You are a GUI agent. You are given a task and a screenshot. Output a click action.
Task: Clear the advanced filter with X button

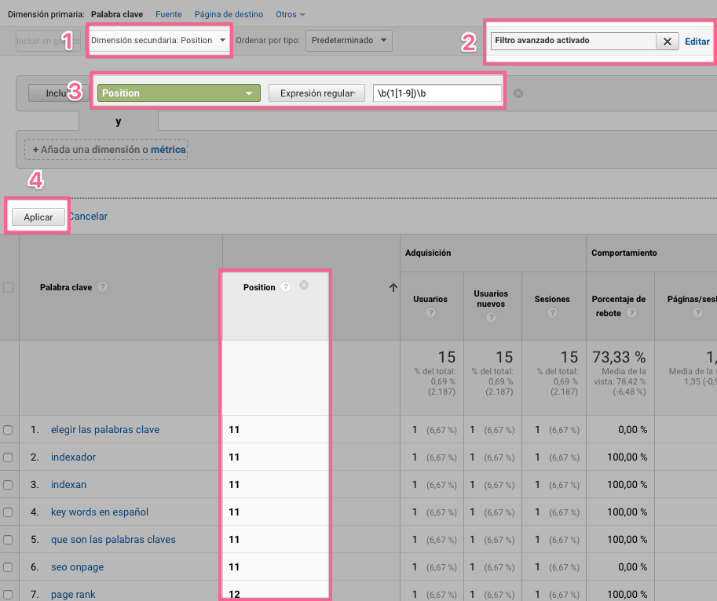(x=667, y=42)
